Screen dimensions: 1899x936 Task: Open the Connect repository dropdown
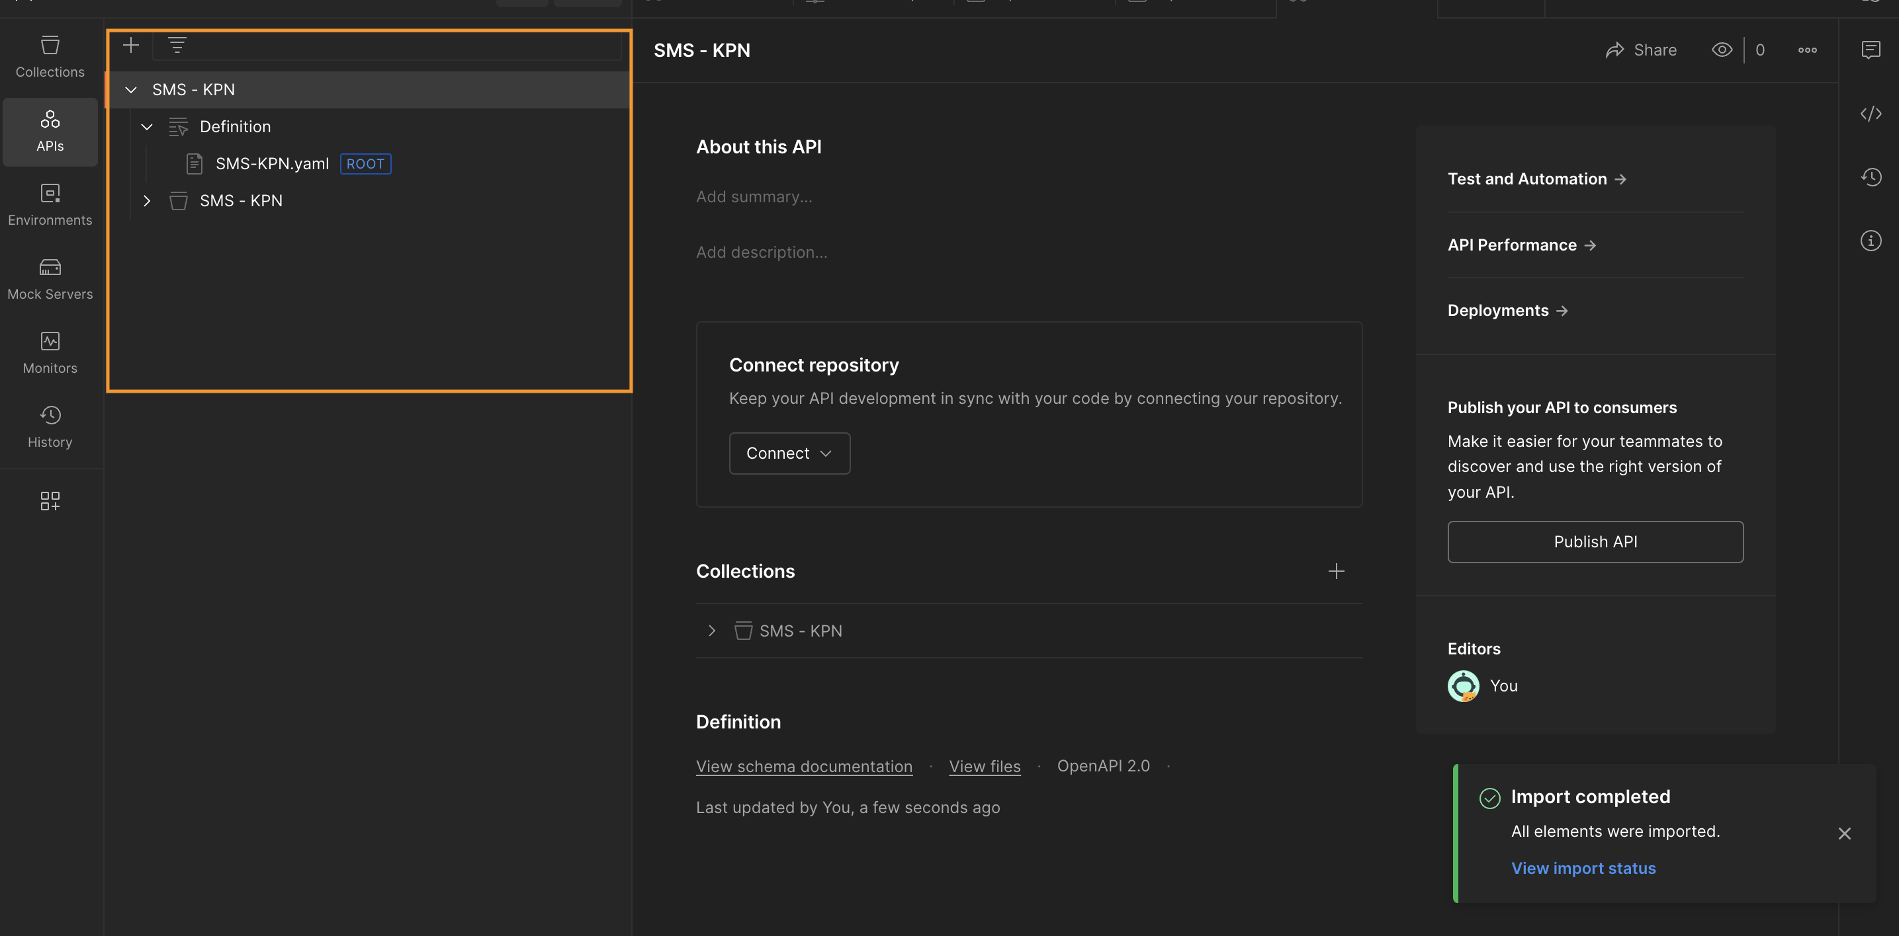(789, 453)
